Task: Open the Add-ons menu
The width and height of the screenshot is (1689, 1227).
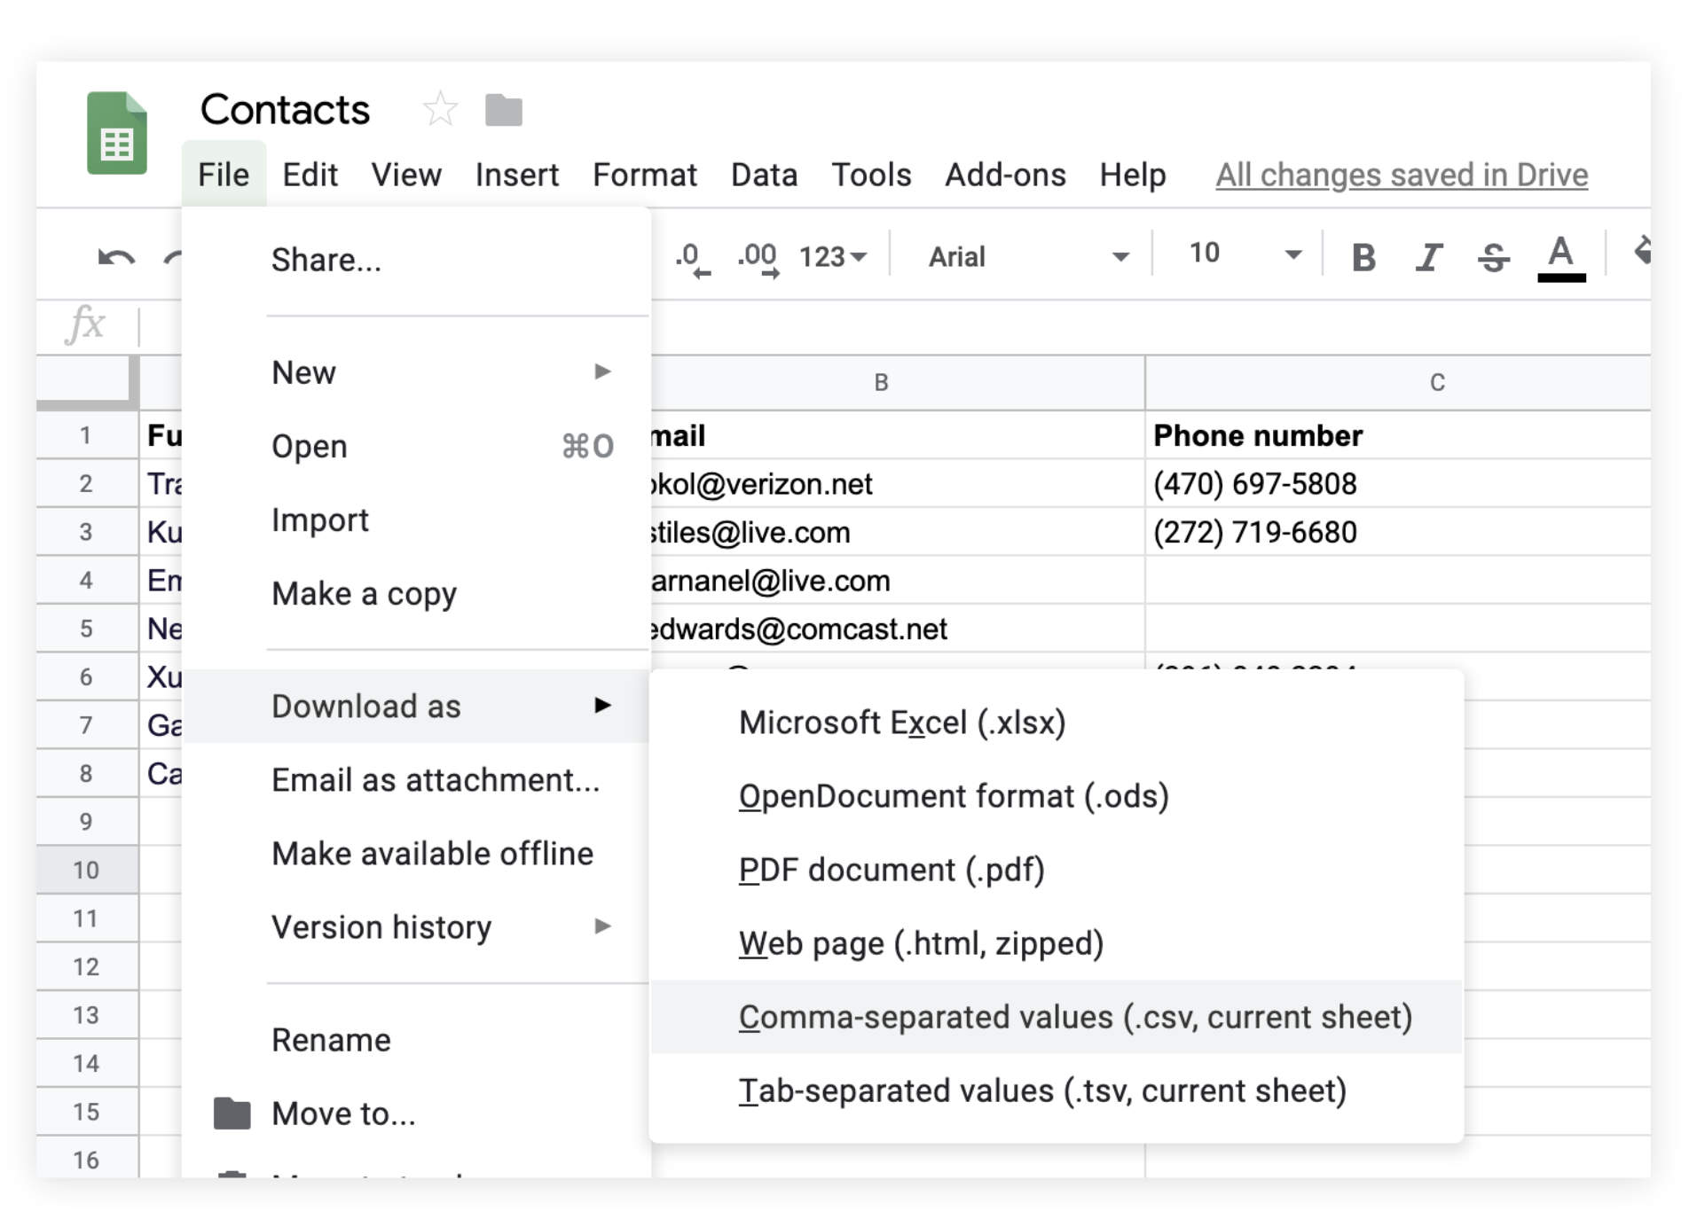Action: tap(1005, 175)
